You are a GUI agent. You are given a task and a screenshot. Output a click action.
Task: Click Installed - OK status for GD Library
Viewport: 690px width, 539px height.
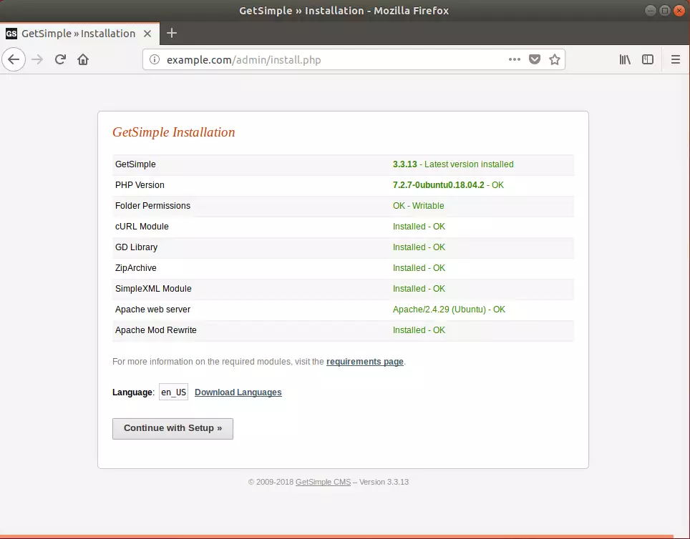(x=419, y=247)
